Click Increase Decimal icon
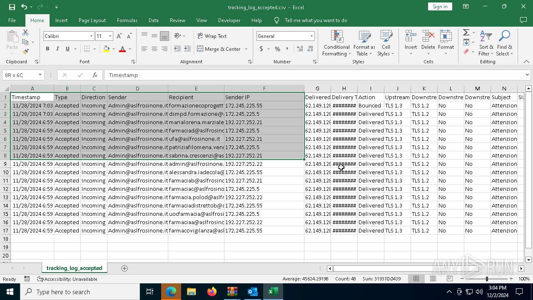The width and height of the screenshot is (533, 300). [300, 49]
